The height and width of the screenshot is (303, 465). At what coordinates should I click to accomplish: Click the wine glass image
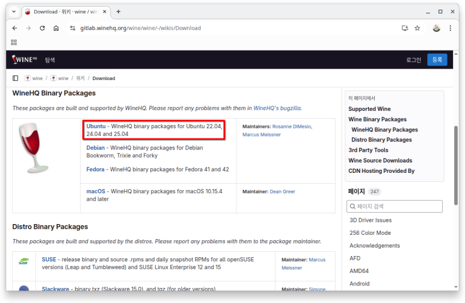33,148
